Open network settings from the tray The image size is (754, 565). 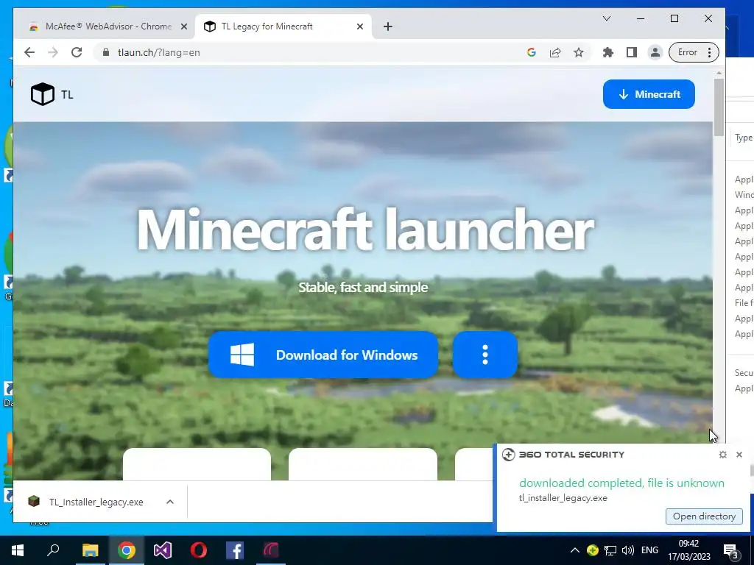click(610, 550)
